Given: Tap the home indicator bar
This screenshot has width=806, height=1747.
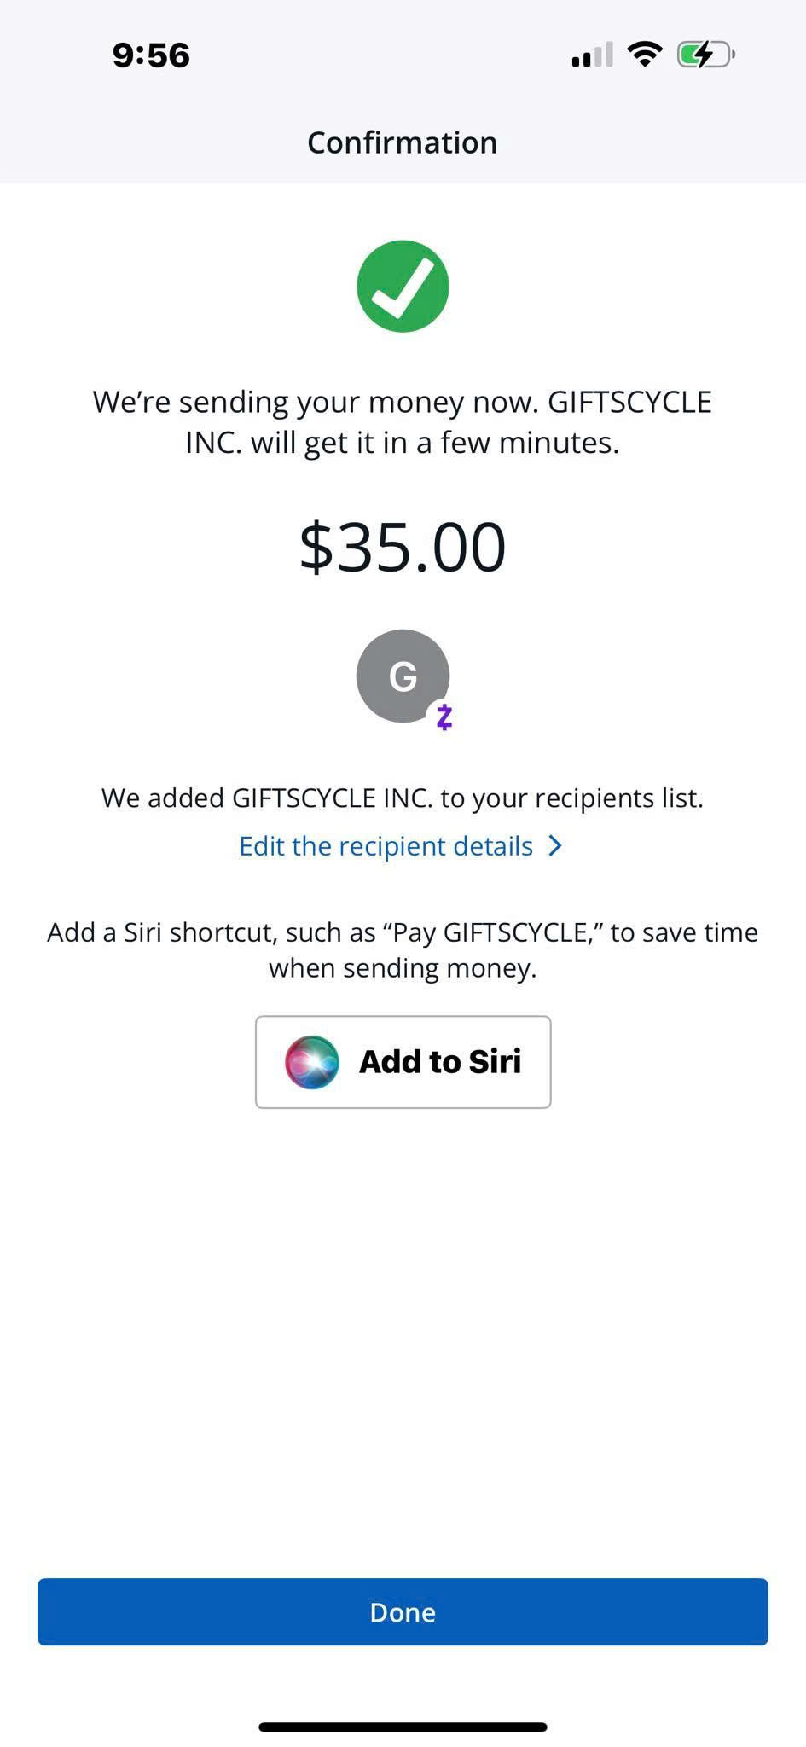Looking at the screenshot, I should point(403,1727).
